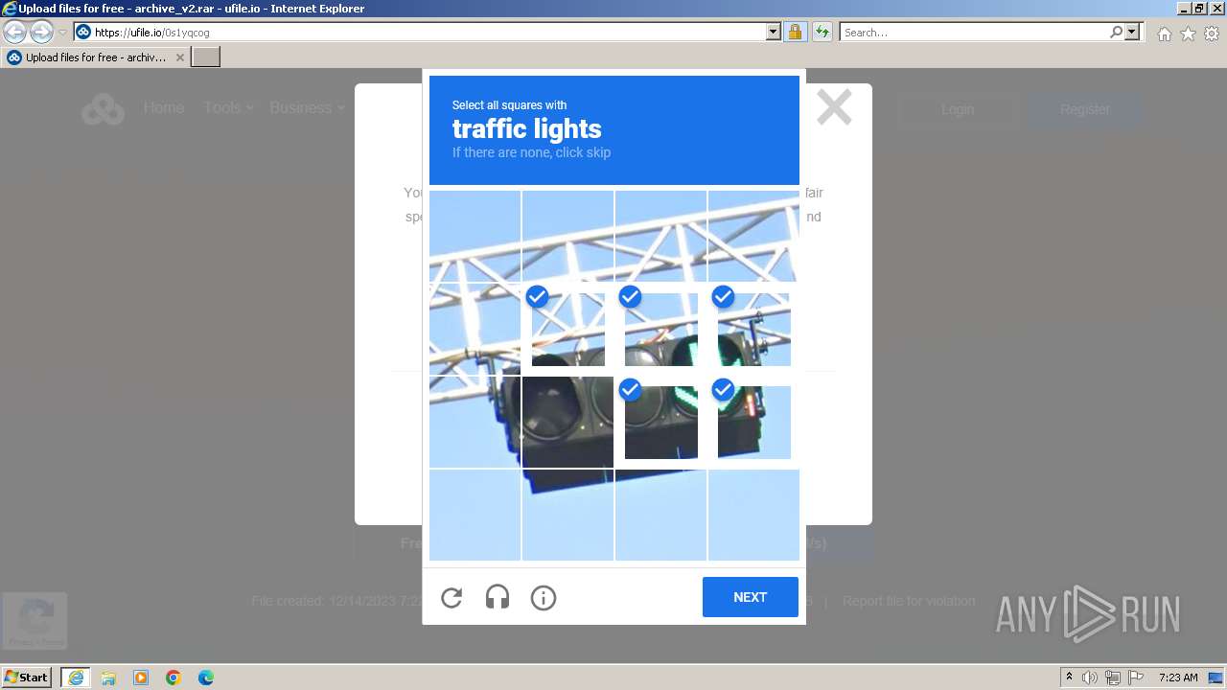This screenshot has width=1227, height=690.
Task: Deselect the checked tile showing truss above the light
Action: pos(567,329)
